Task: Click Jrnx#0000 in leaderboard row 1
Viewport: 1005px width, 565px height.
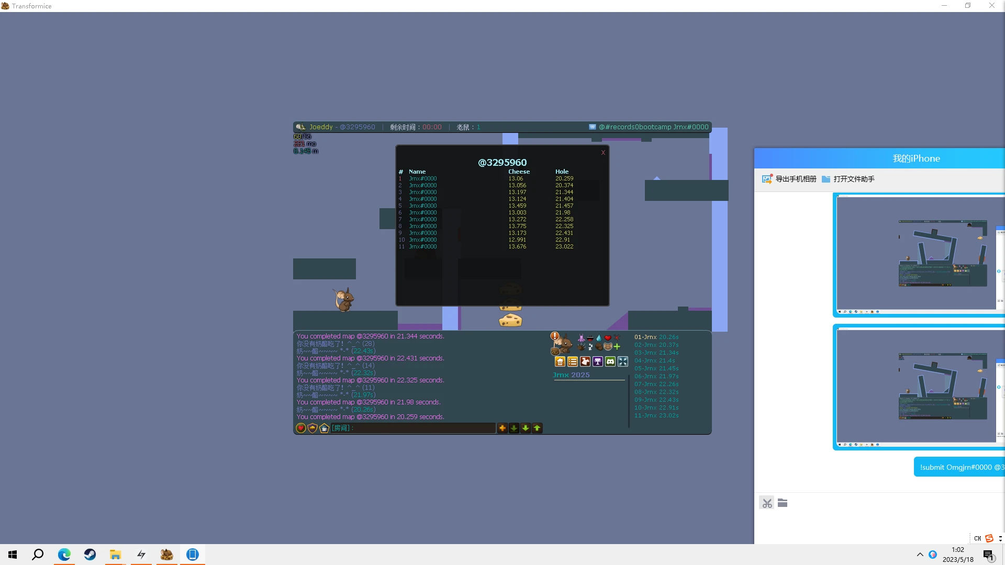Action: [x=422, y=178]
